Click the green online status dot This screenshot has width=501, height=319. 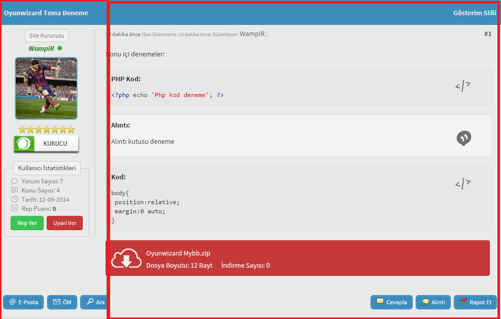pyautogui.click(x=60, y=48)
